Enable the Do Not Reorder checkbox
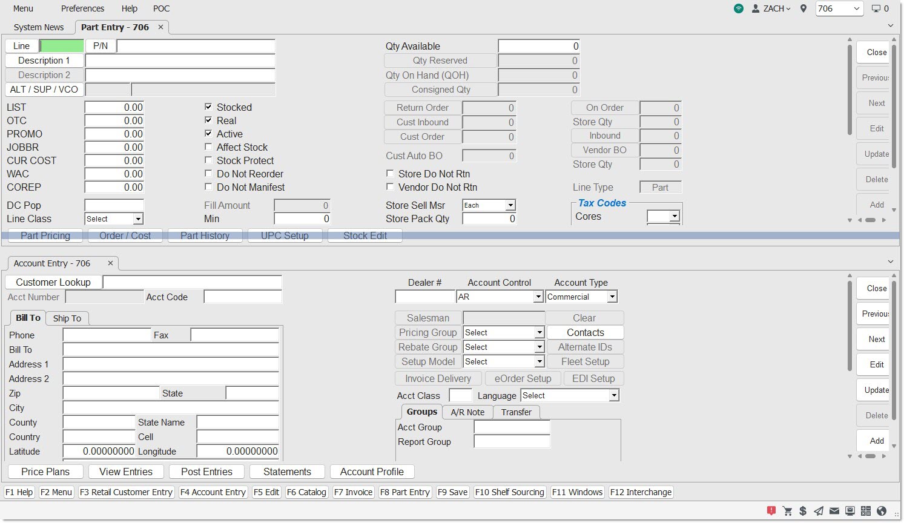The height and width of the screenshot is (523, 904). [208, 174]
